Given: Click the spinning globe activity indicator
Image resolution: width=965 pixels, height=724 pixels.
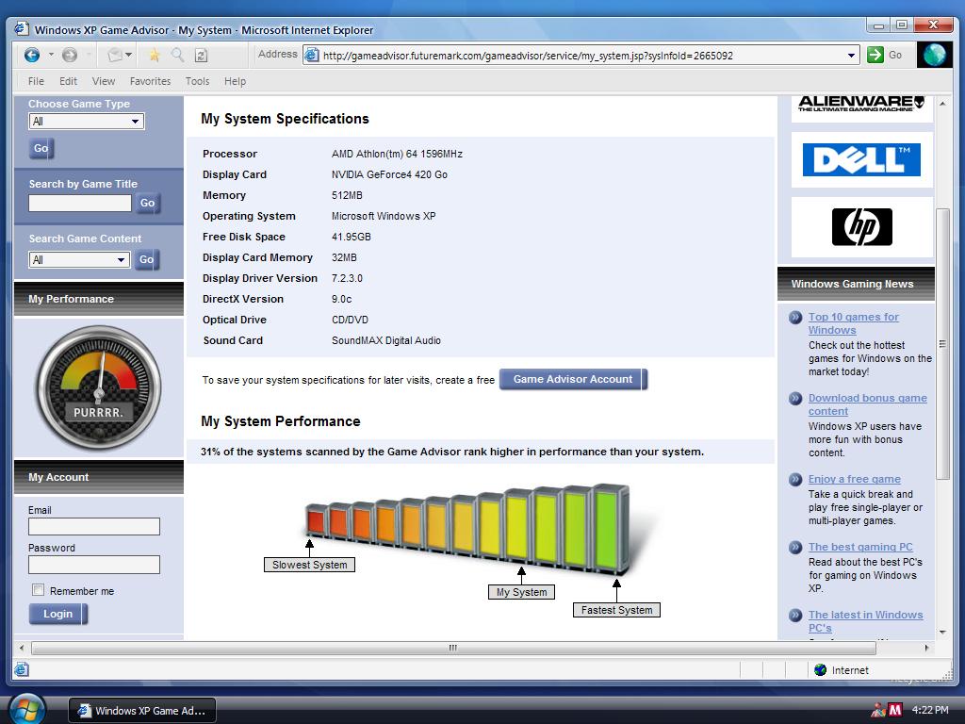Looking at the screenshot, I should pos(934,54).
